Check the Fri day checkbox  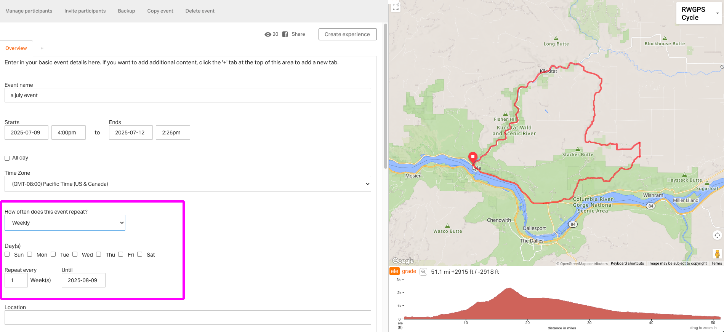point(120,254)
